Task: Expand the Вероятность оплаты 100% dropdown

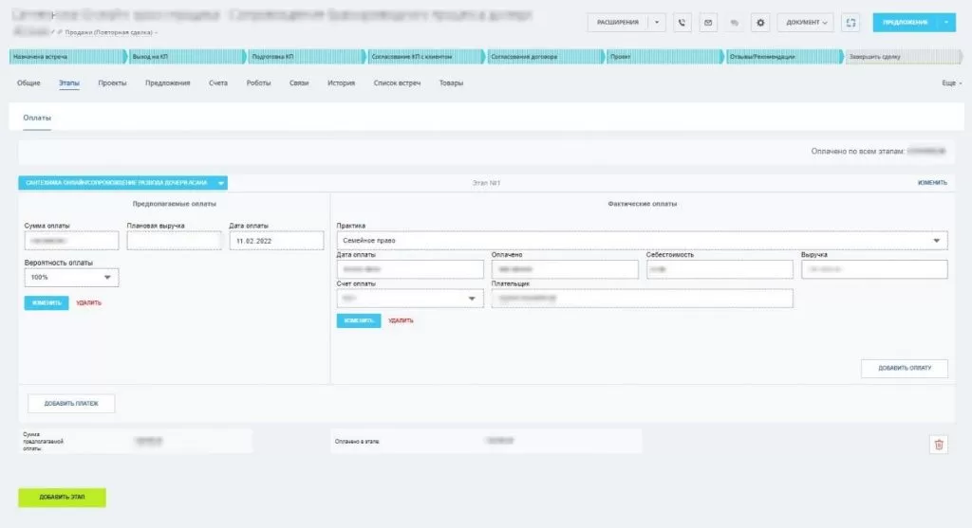Action: 71,278
